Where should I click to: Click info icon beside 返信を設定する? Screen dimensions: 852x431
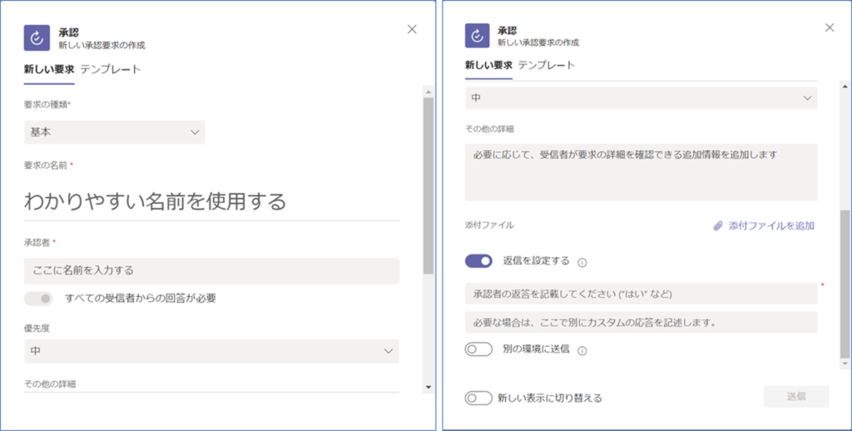pos(582,262)
